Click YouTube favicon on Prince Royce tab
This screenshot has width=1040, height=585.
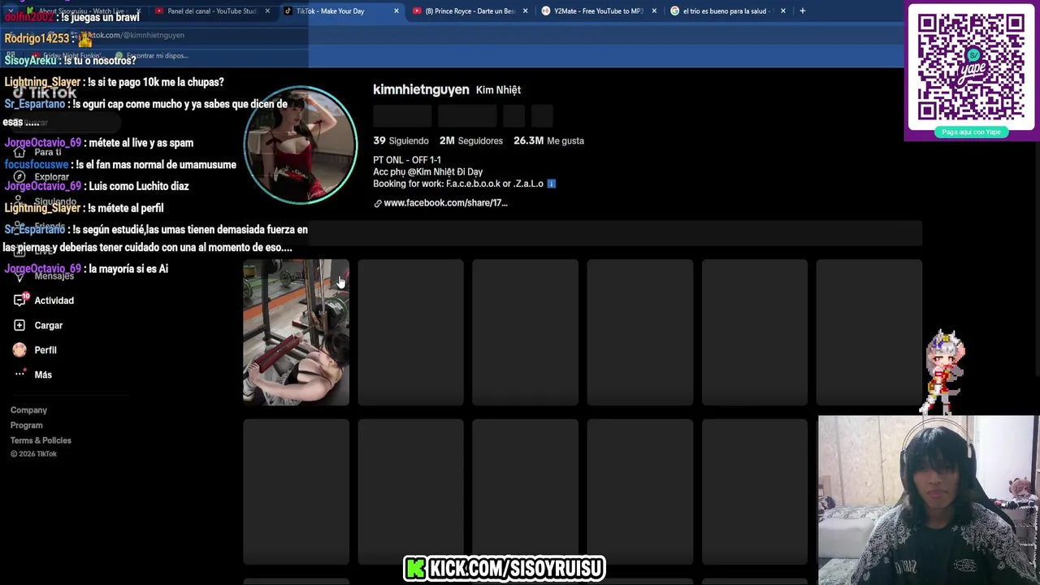click(x=417, y=11)
